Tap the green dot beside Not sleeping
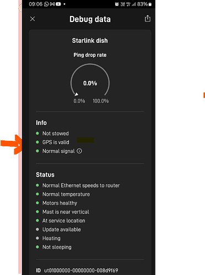The height and width of the screenshot is (275, 205). coord(37,247)
